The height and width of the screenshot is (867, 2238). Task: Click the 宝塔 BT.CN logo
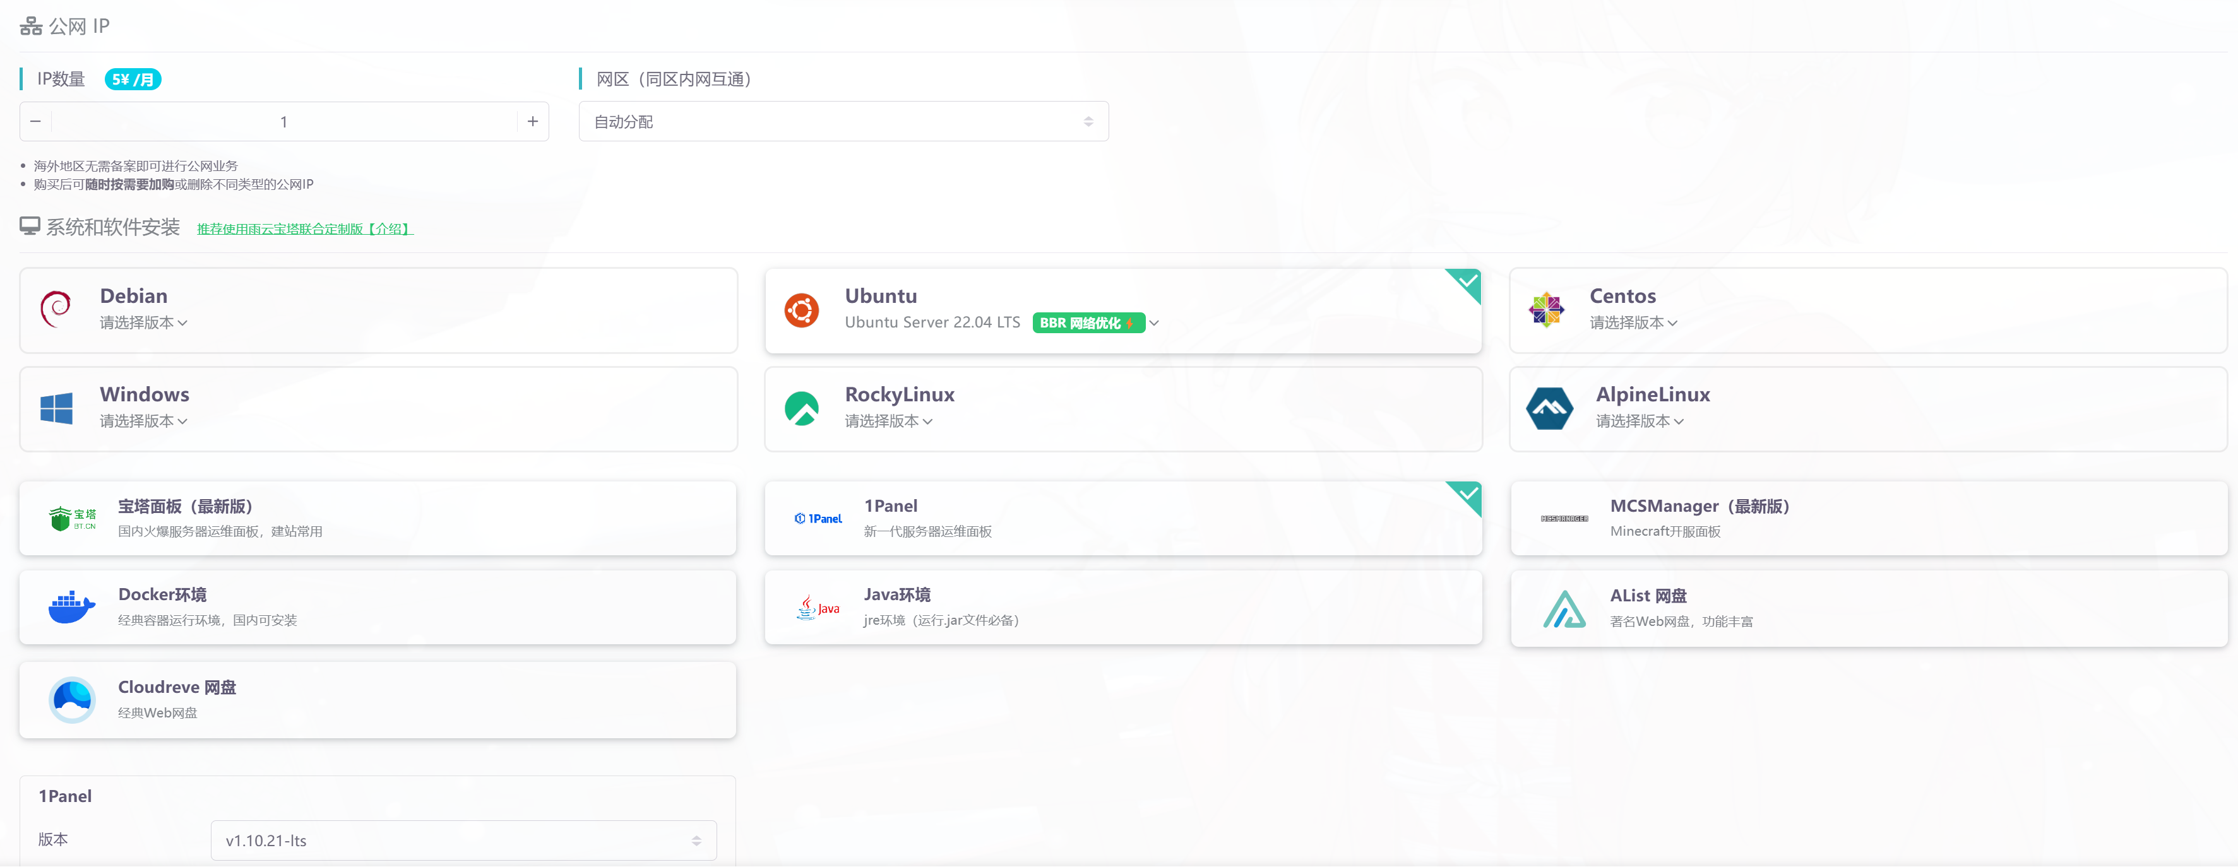point(72,519)
